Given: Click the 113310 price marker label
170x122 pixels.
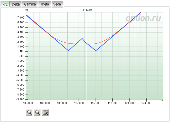Looking at the screenshot, I should 87,10.
